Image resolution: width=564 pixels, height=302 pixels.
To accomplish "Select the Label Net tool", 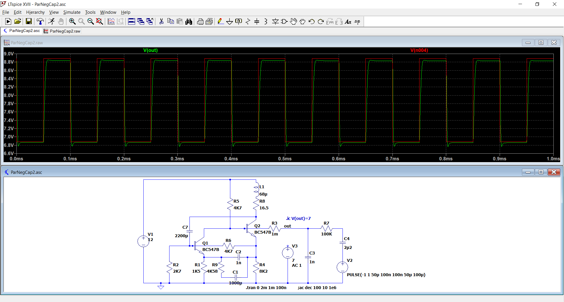I will tap(239, 21).
